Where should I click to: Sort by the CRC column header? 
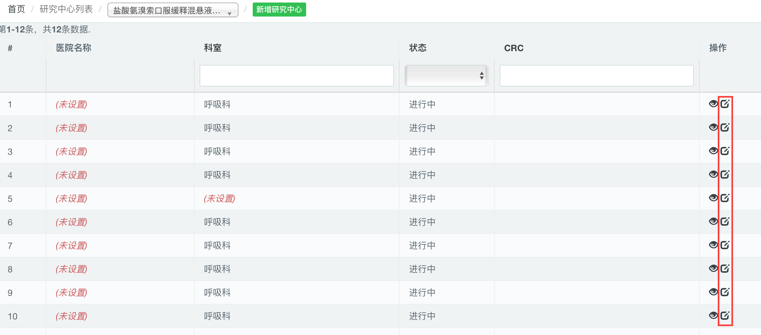(x=514, y=48)
